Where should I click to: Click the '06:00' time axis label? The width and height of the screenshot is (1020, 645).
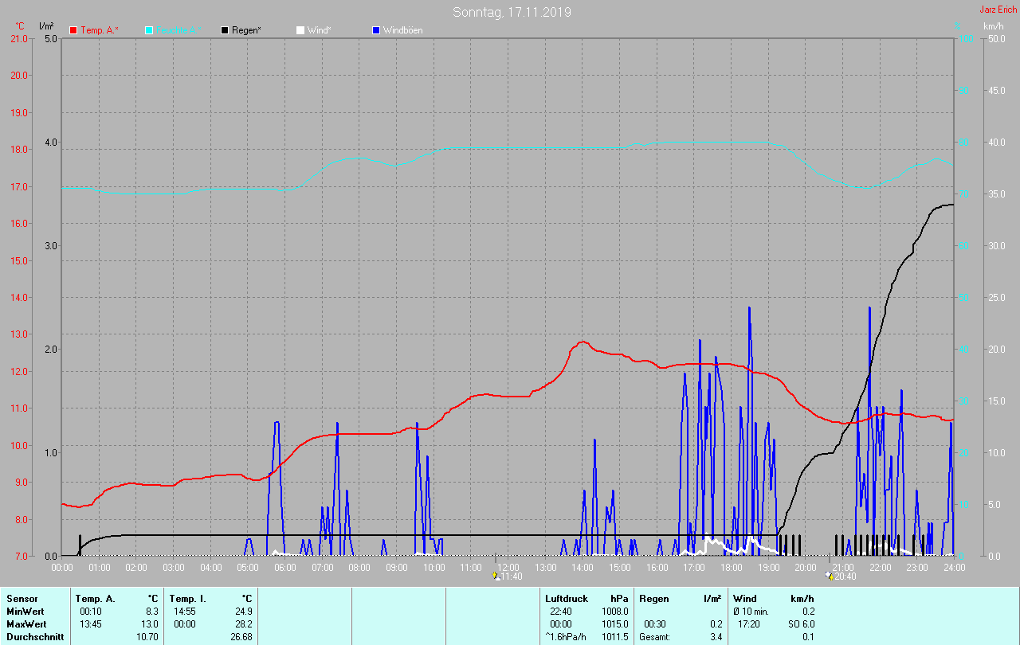285,567
